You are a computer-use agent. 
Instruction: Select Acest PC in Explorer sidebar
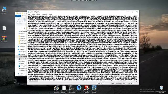point(21,49)
